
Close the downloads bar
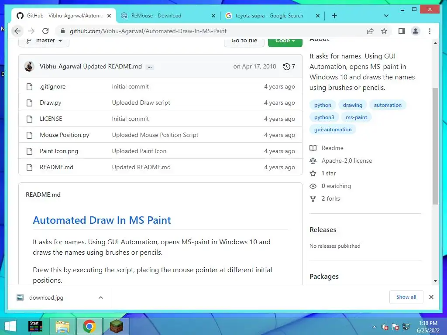point(431,297)
